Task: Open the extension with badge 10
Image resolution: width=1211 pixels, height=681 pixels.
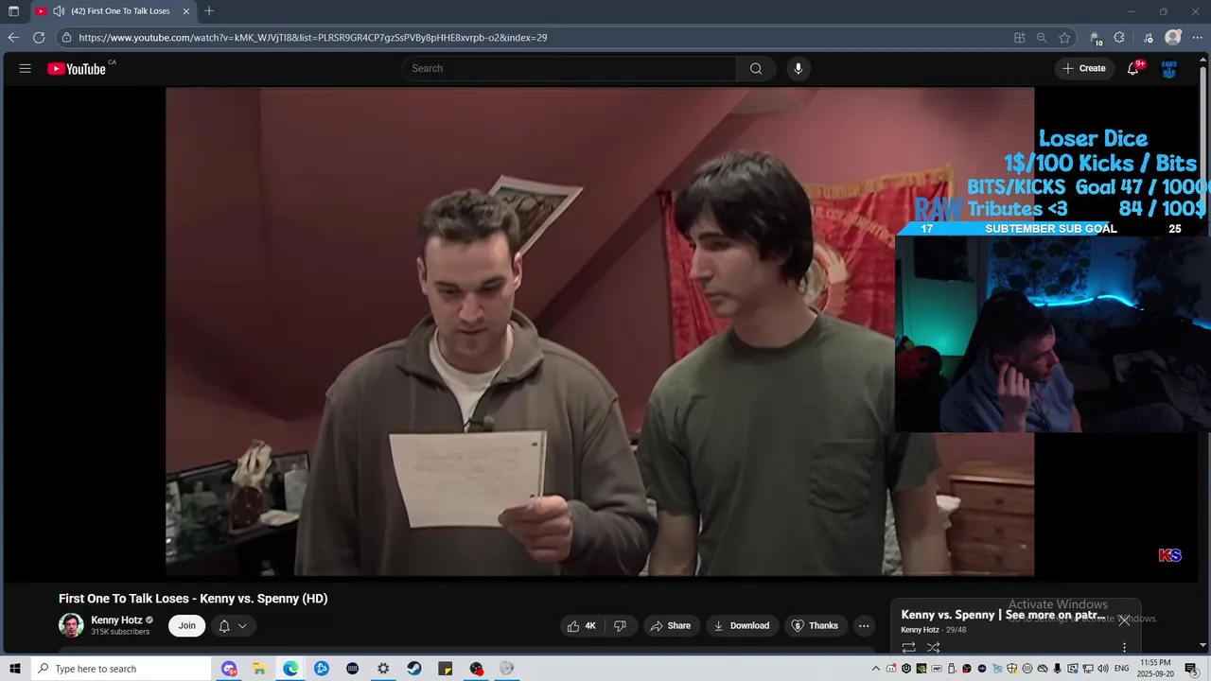Action: [x=1097, y=38]
